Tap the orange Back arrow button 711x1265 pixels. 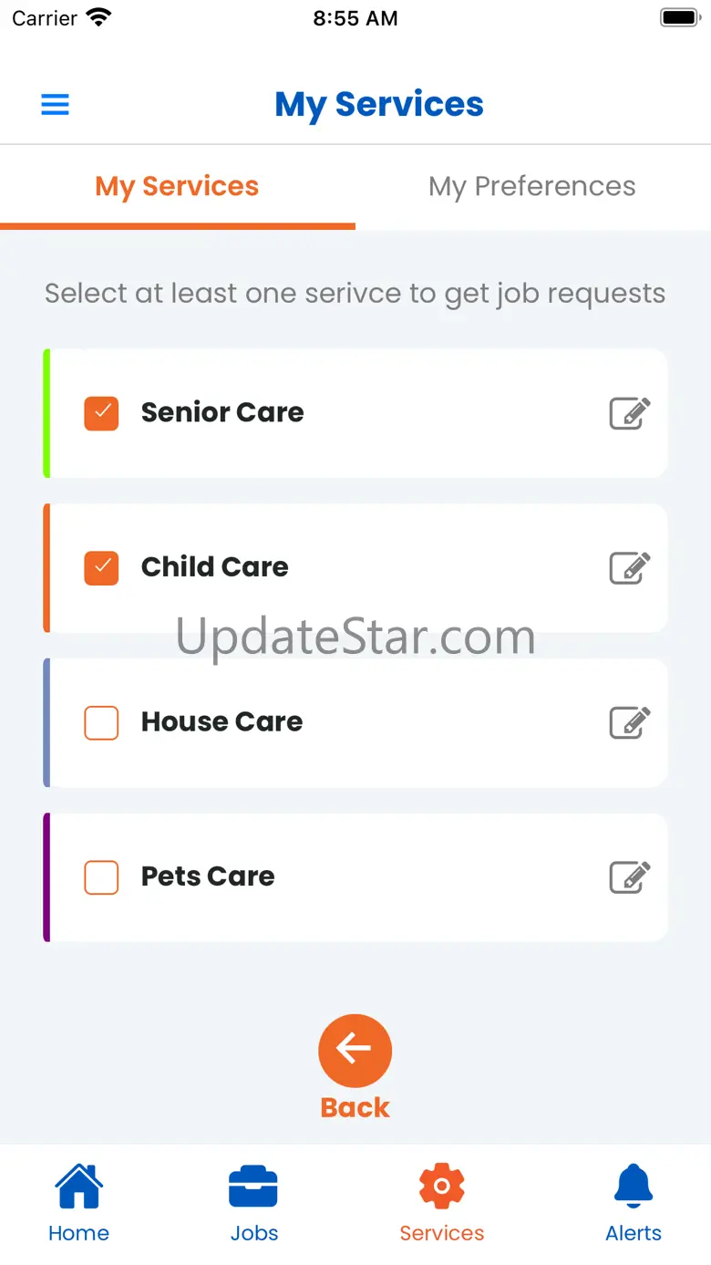click(355, 1050)
